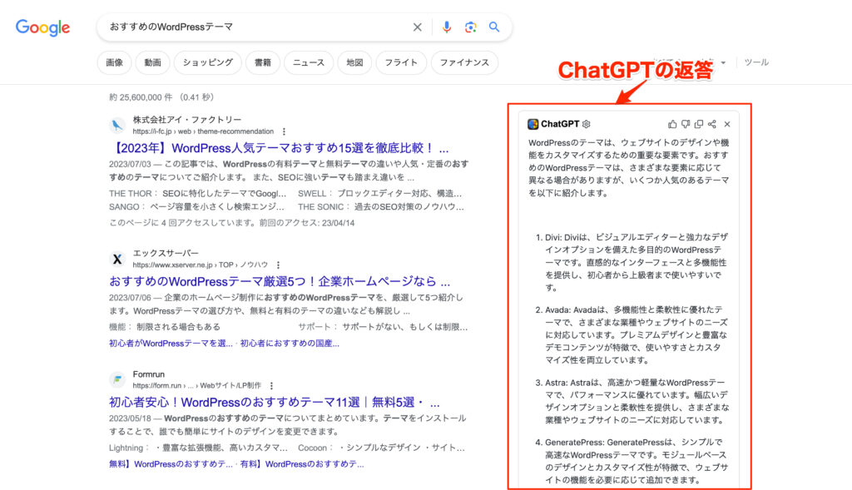Screen dimensions: 852x490
Task: Open 【2023年】WordPress人気テーマおすすめ15選 result
Action: tap(280, 148)
